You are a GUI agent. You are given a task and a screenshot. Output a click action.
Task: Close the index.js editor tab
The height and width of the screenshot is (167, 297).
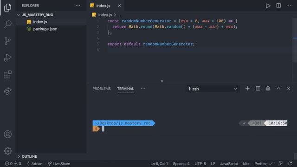coord(119,6)
